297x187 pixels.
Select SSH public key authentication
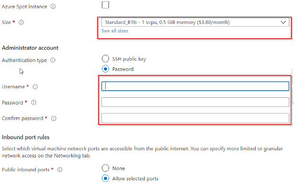(105, 59)
